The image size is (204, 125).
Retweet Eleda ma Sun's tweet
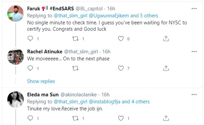point(76,118)
